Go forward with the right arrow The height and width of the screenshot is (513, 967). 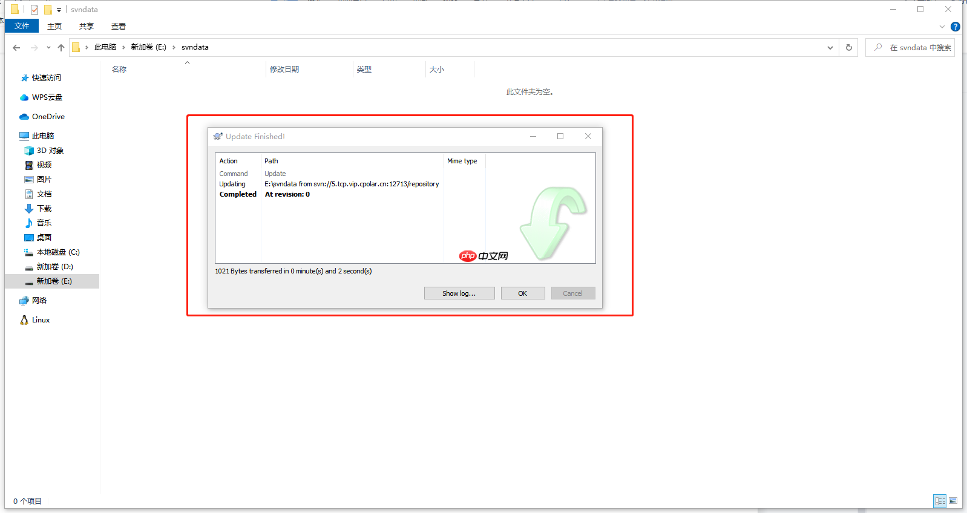34,48
